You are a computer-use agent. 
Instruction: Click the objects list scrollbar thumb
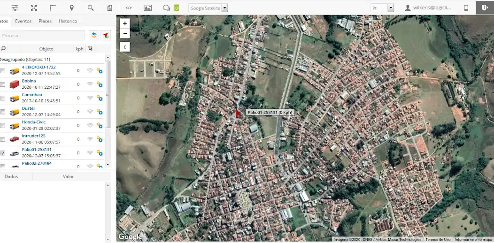point(108,94)
